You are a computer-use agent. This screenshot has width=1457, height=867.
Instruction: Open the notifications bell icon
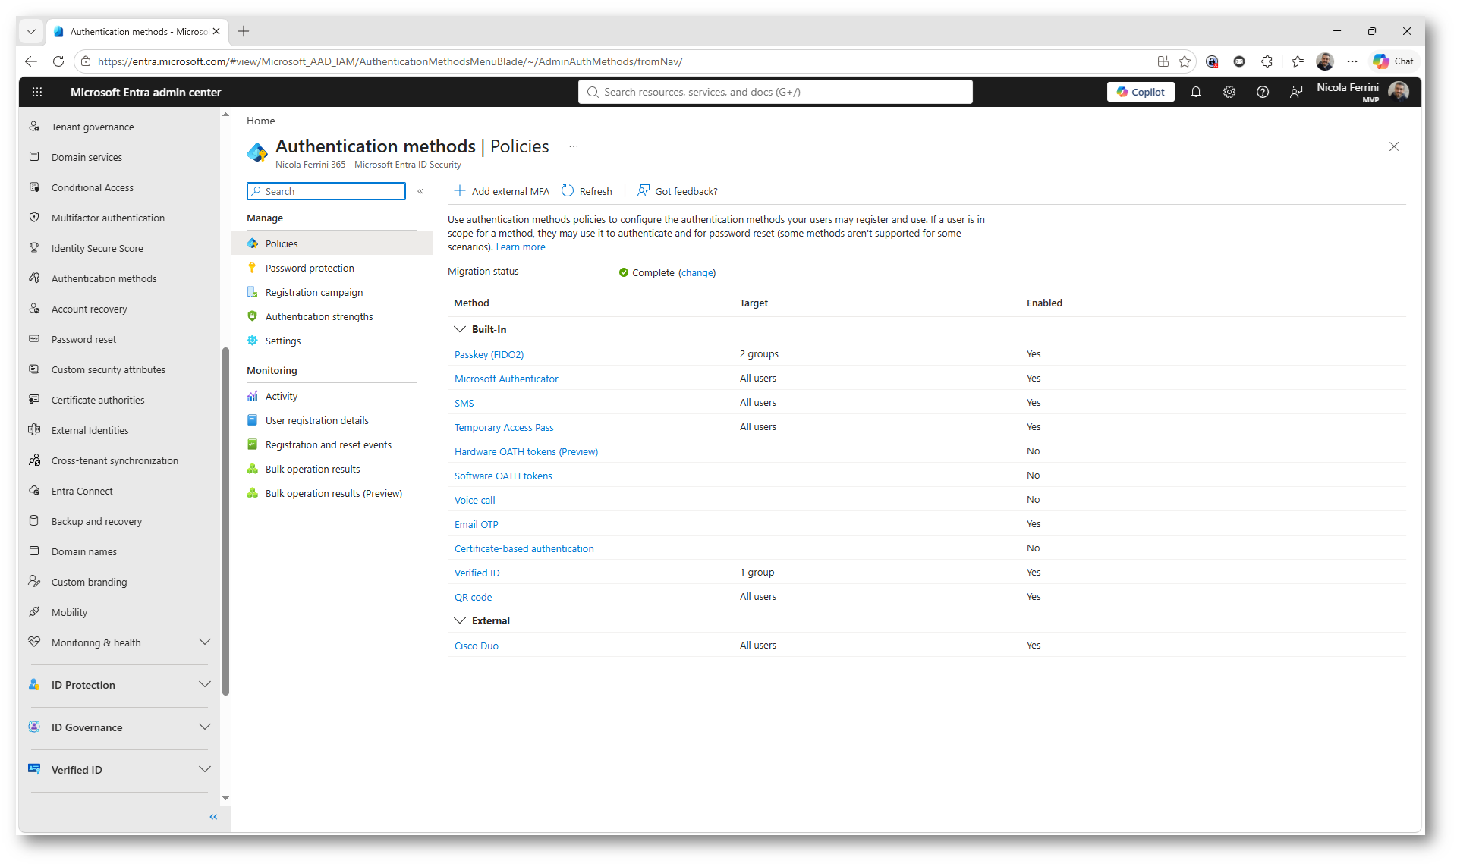[1196, 92]
